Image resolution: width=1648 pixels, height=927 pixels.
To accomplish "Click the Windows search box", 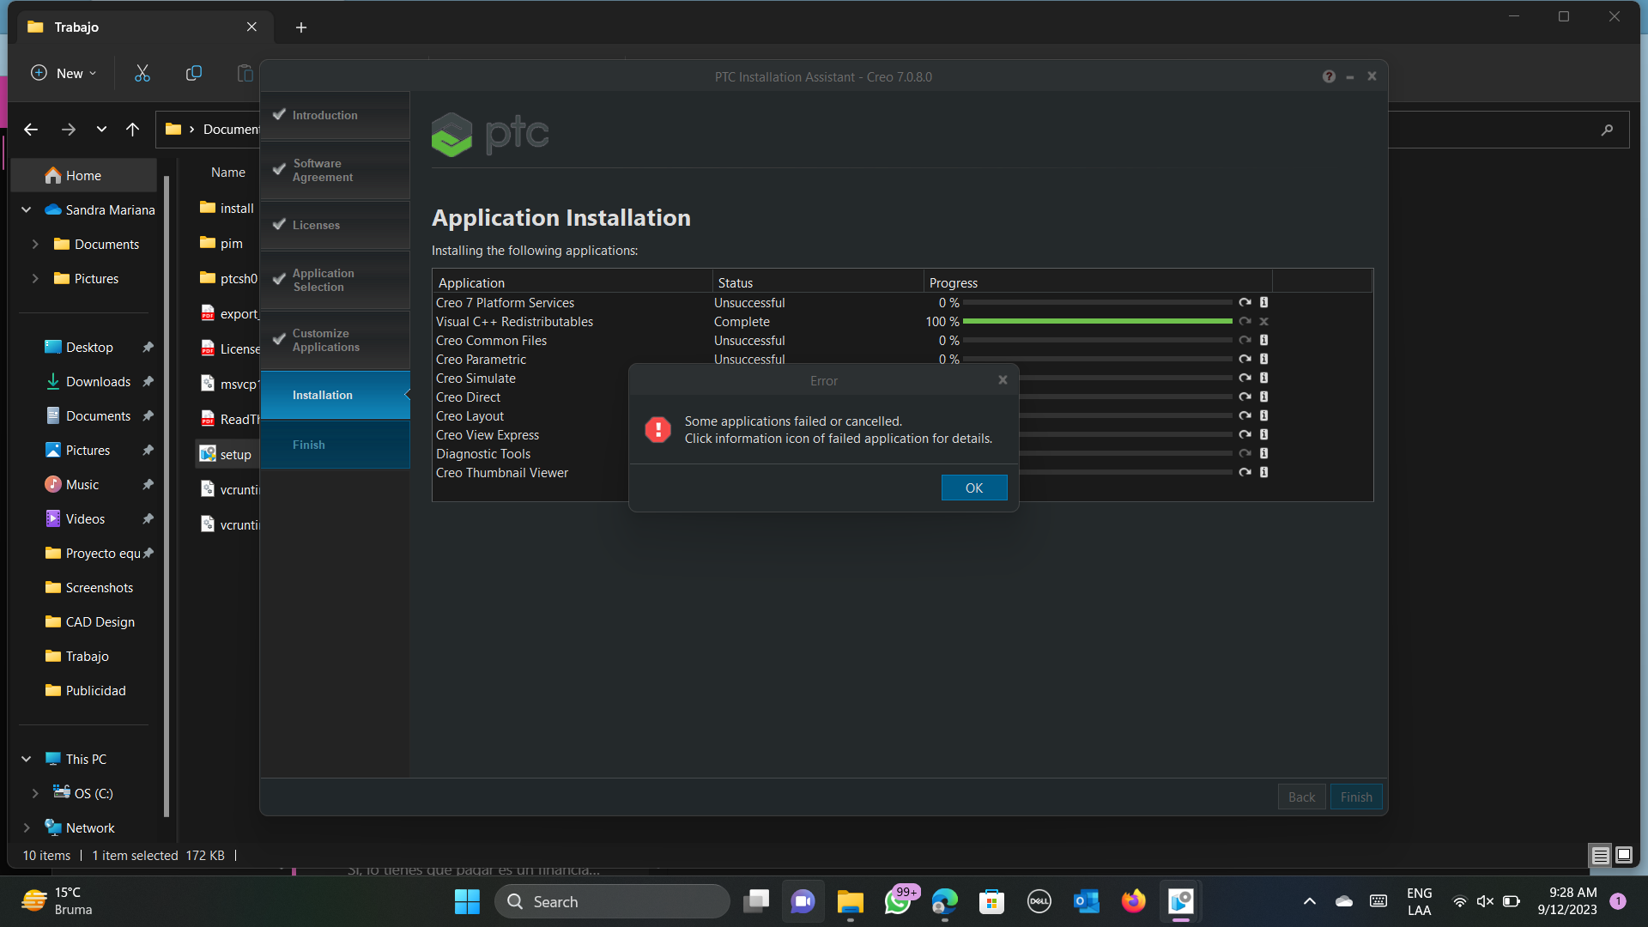I will point(612,901).
